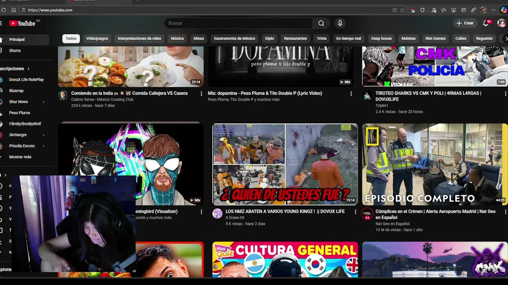Open TripleH channel avatar
The image size is (508, 285).
pyautogui.click(x=368, y=96)
